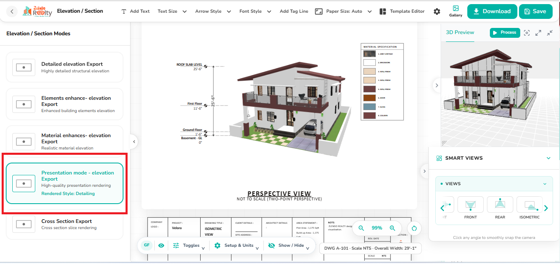Click the ROOF SLAB LEVEL label
This screenshot has width=560, height=264.
click(x=189, y=64)
